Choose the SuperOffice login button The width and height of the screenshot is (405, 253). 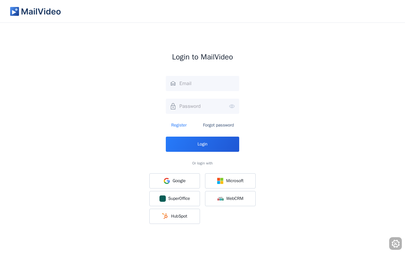tap(175, 199)
